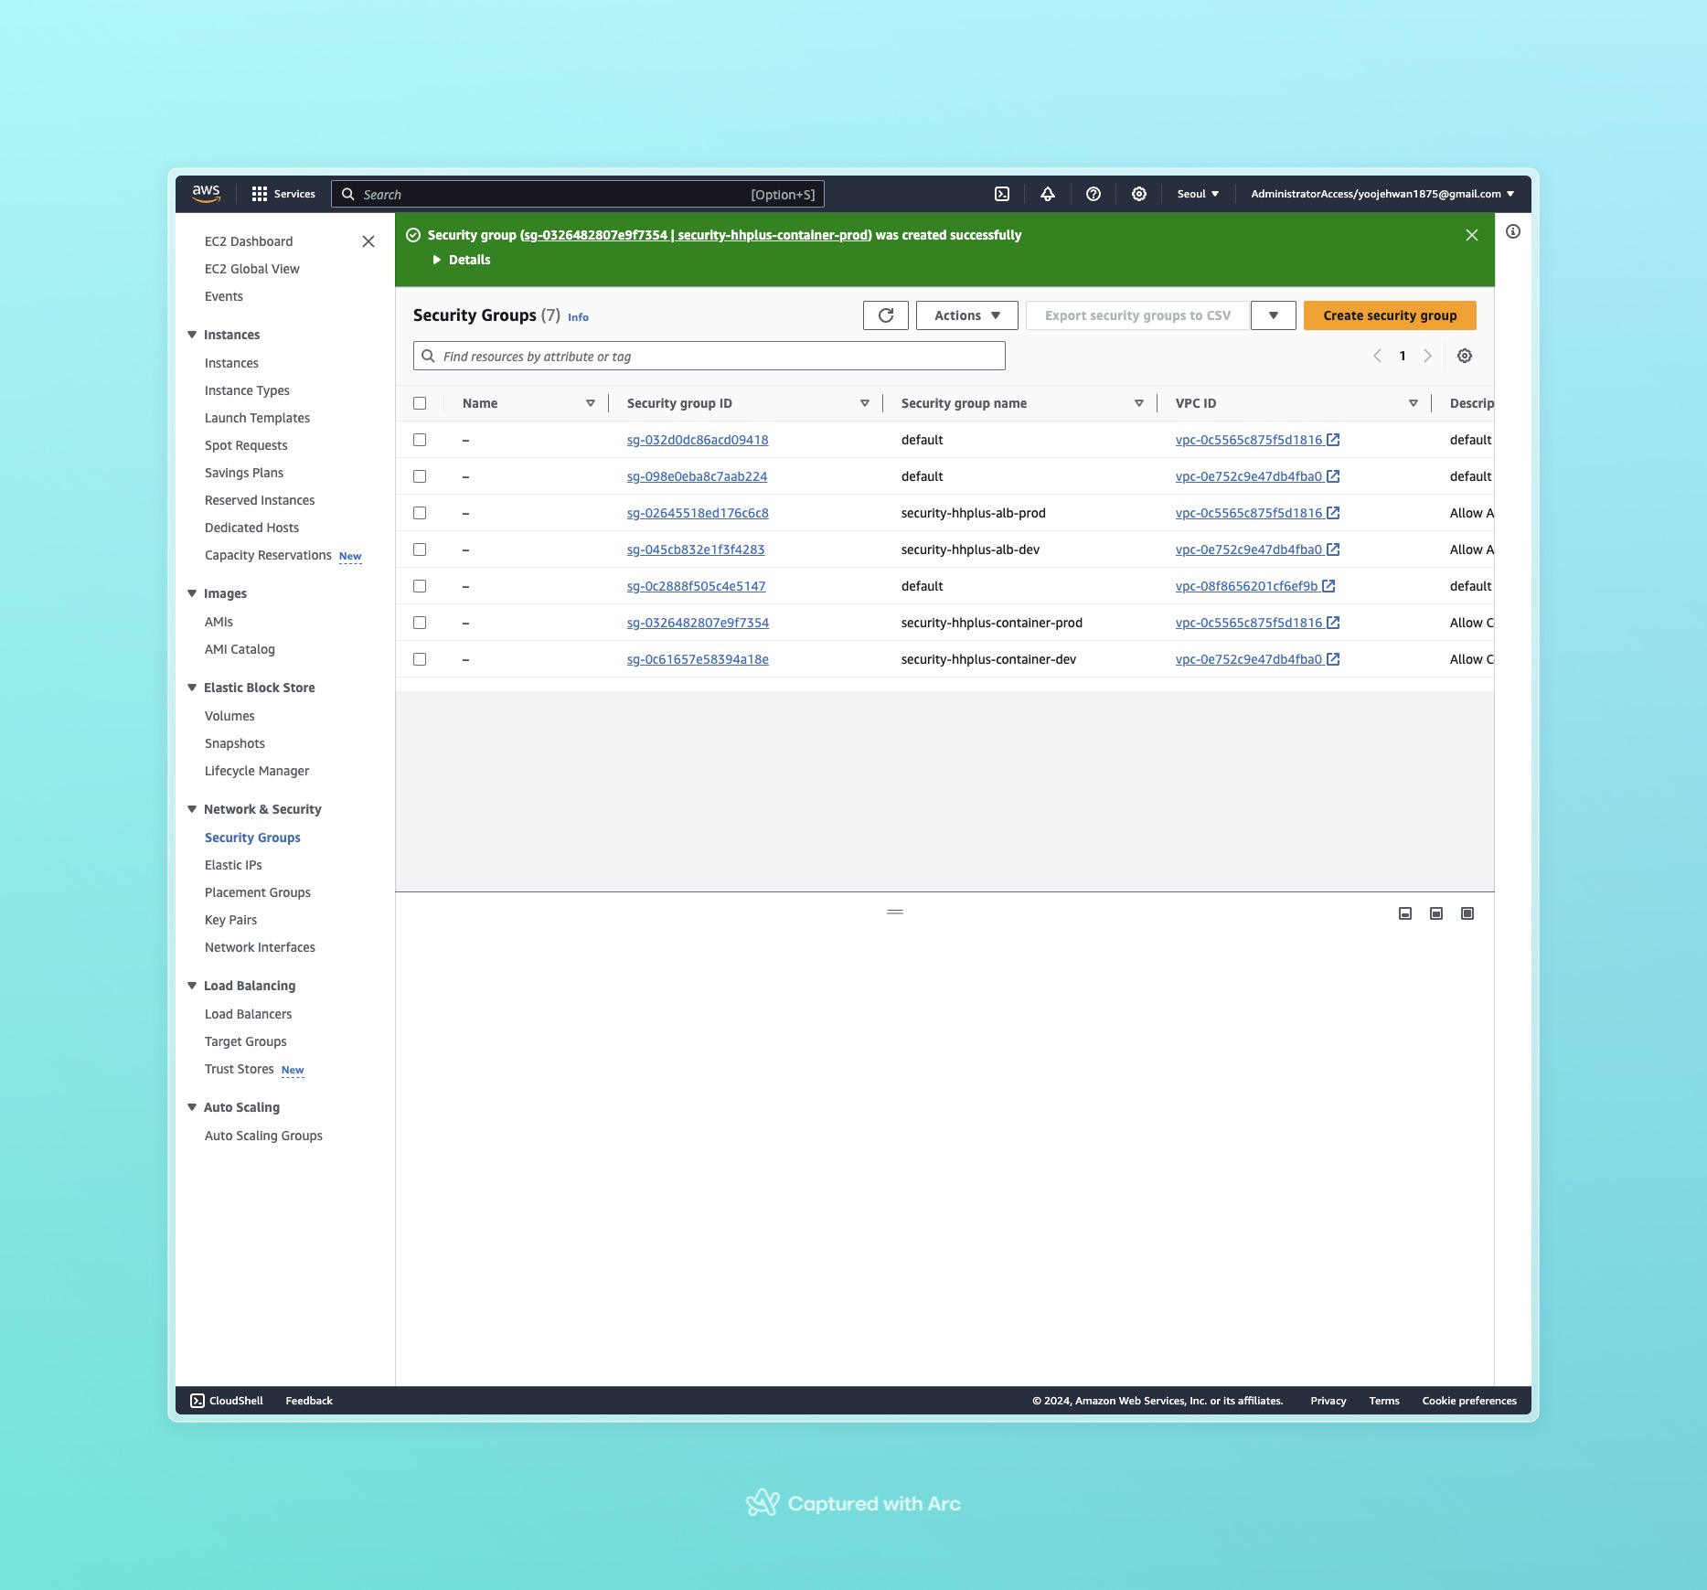Check the security-hhplus-container-dev row
Screen dimensions: 1707x1590
click(x=420, y=659)
